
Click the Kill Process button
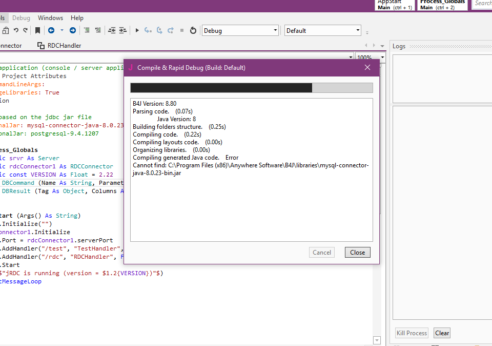pos(412,333)
